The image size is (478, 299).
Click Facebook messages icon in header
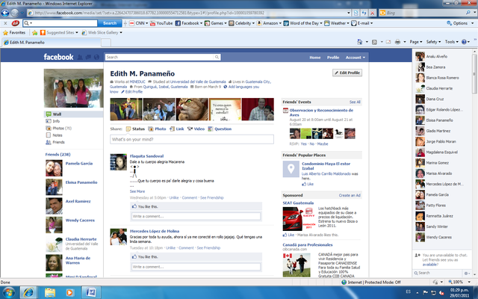tap(88, 57)
